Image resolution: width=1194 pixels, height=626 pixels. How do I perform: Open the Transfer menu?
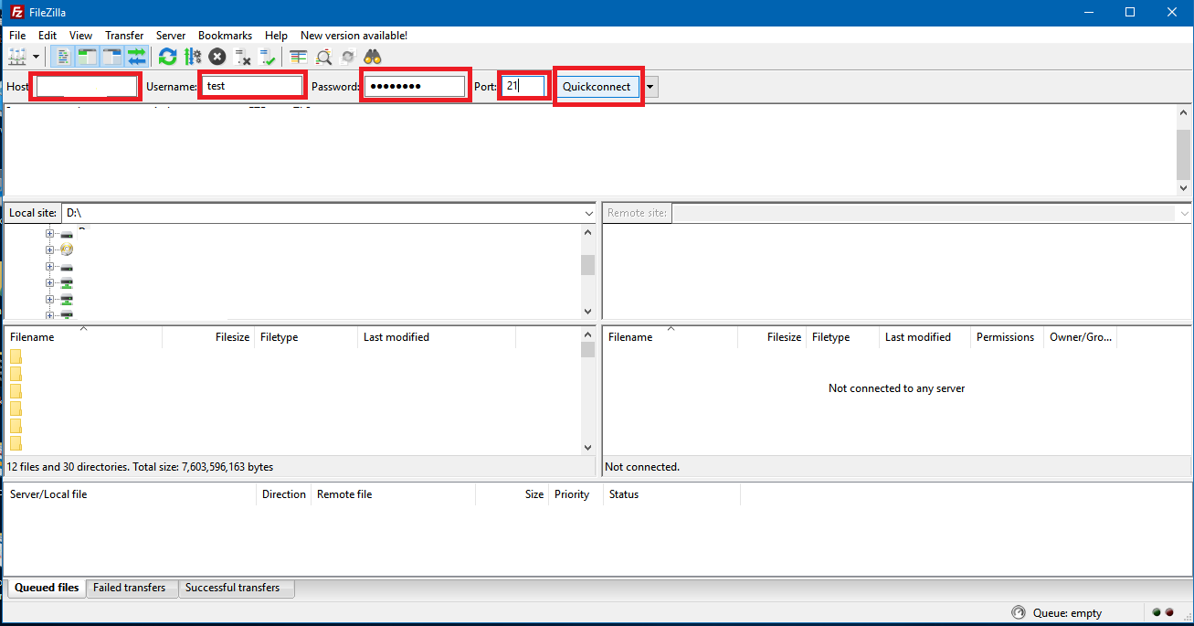pyautogui.click(x=124, y=35)
